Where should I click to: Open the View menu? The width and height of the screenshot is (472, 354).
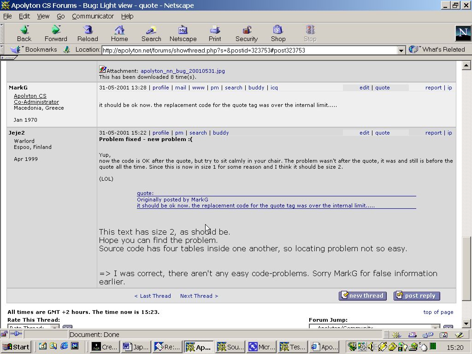coord(43,16)
